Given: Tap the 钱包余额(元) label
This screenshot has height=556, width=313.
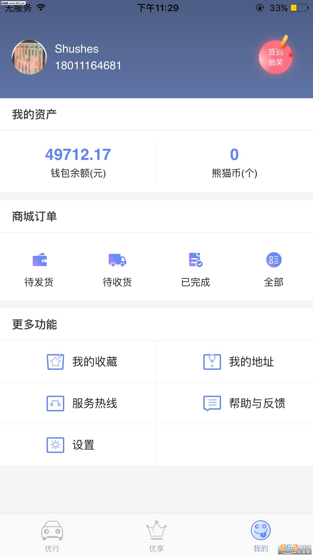Looking at the screenshot, I should coord(78,173).
